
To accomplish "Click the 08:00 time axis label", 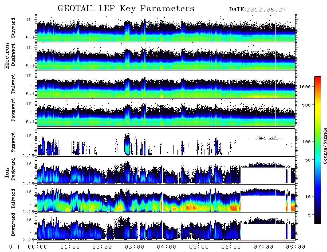I will 296,247.
